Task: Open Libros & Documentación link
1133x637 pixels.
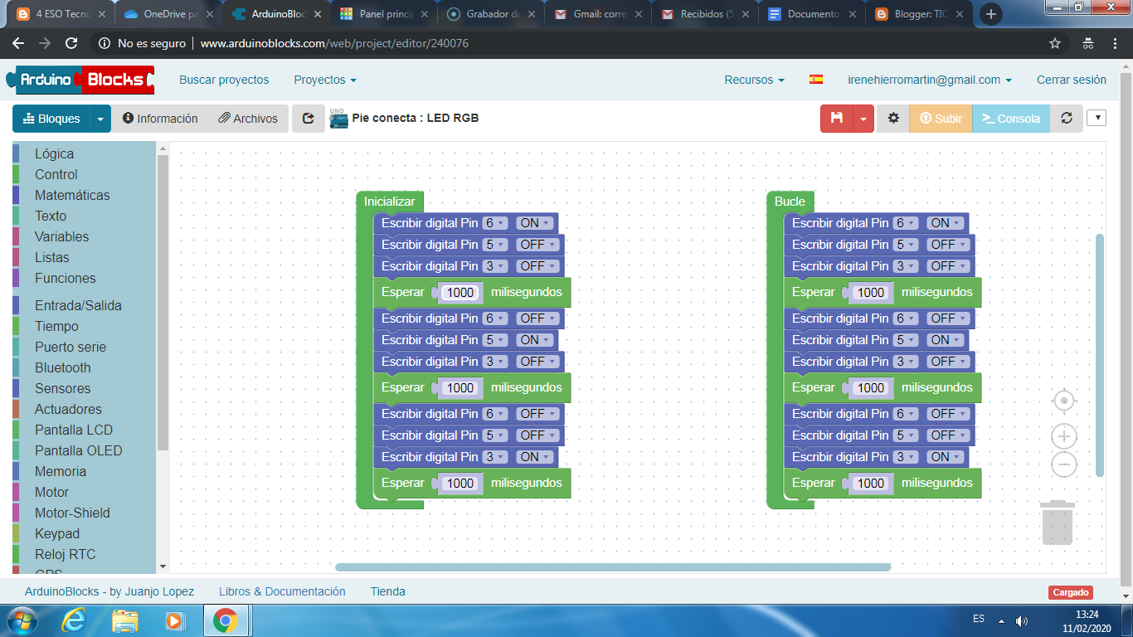Action: (x=282, y=591)
